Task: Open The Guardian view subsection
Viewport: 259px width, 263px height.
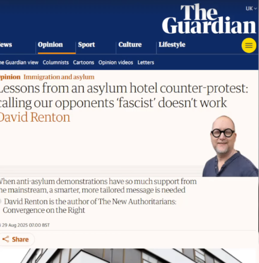Action: point(19,62)
